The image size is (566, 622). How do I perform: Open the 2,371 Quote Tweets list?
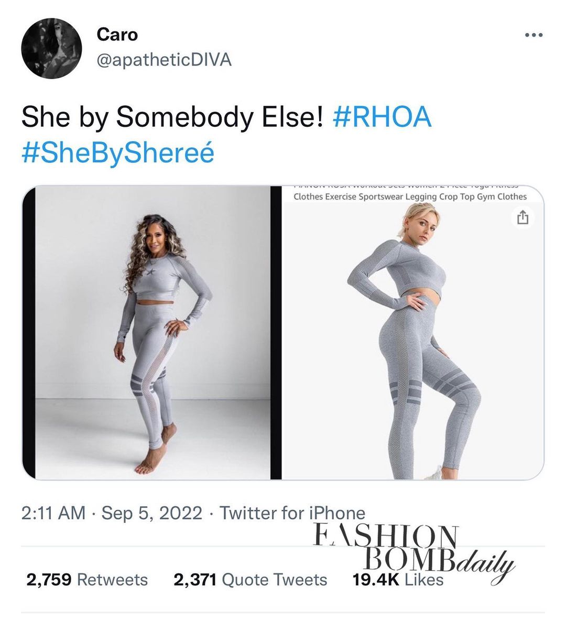tap(251, 580)
